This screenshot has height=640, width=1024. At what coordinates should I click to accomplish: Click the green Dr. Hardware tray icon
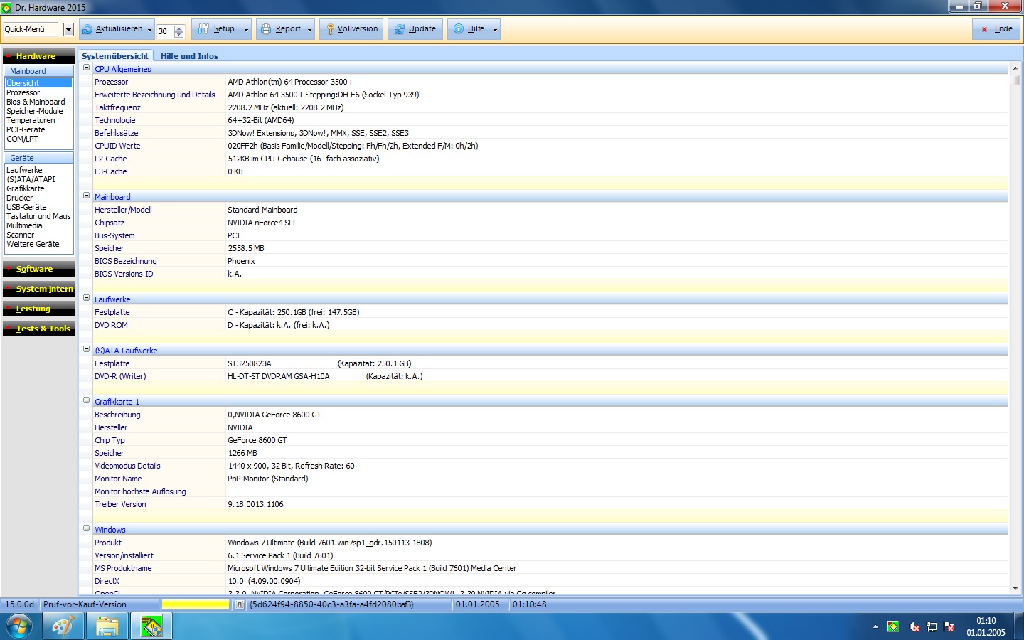pos(893,626)
